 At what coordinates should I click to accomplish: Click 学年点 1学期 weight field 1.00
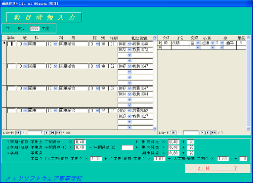96,159
